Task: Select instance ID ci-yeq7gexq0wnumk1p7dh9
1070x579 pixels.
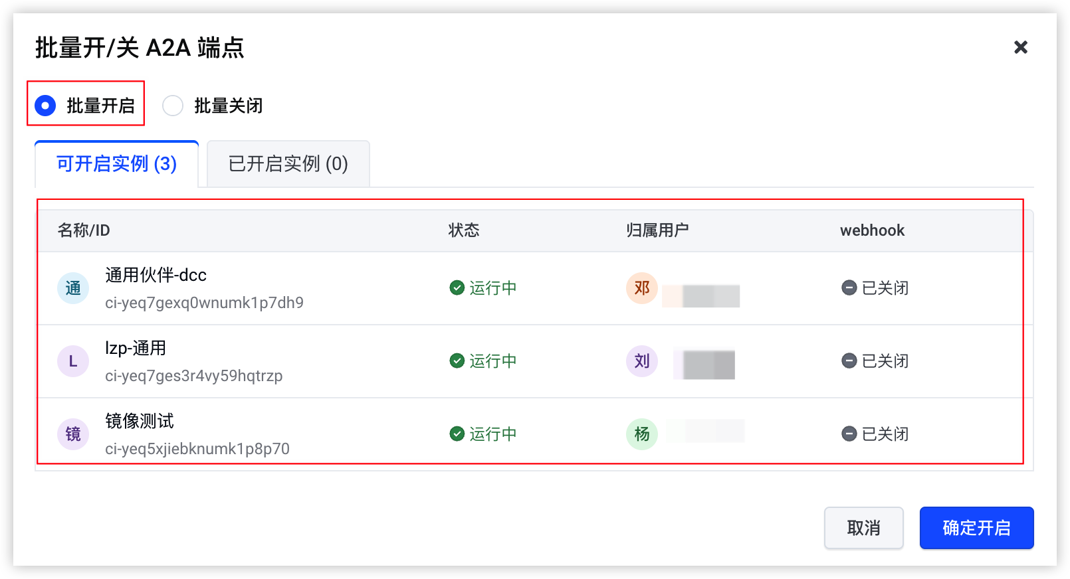Action: pos(204,303)
